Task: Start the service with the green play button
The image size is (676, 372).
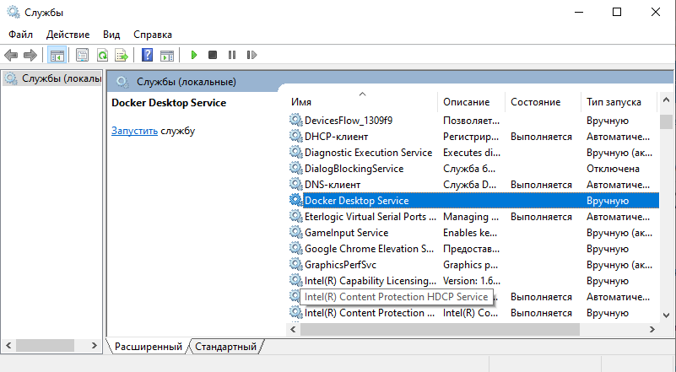Action: point(193,55)
